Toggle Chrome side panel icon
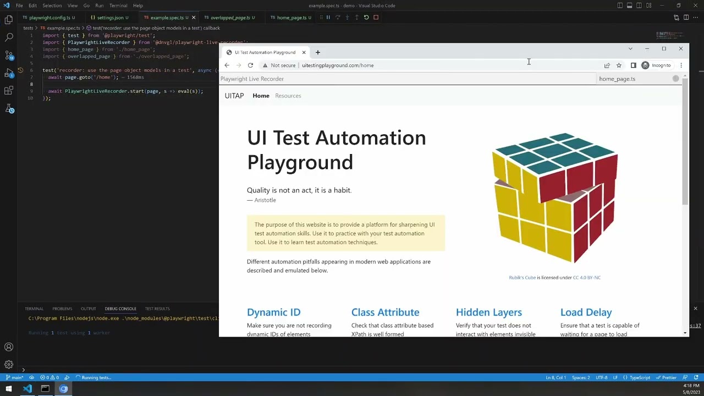Viewport: 704px width, 396px height. pyautogui.click(x=633, y=65)
